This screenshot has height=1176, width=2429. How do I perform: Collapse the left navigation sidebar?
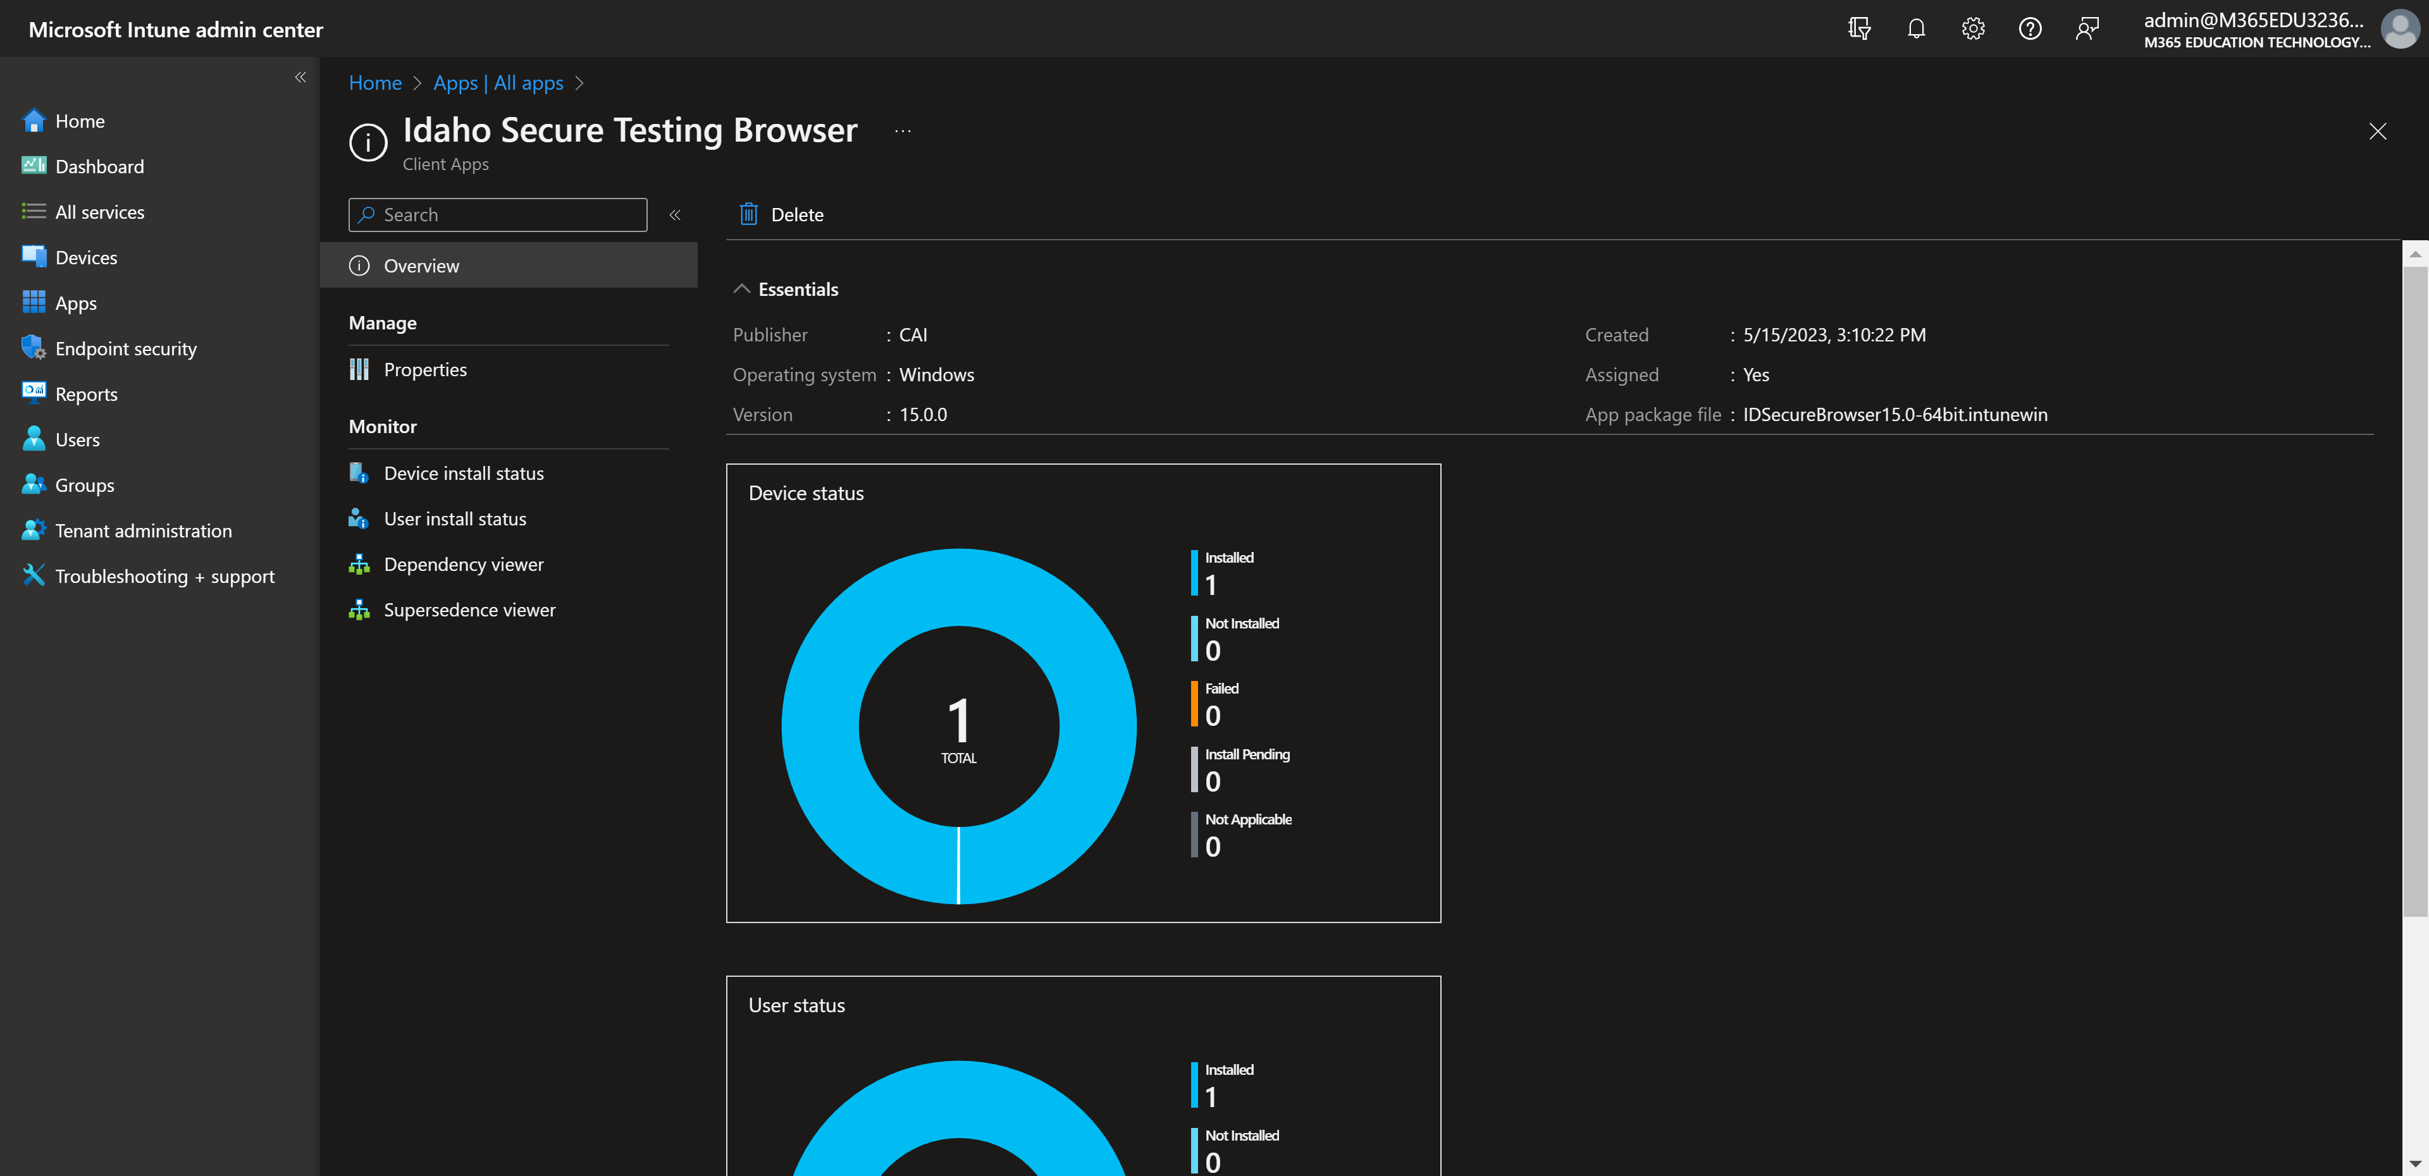300,77
